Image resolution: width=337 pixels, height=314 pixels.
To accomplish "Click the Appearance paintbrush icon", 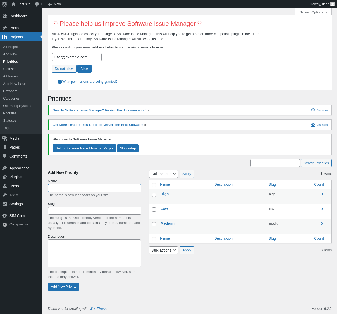I will [5, 168].
